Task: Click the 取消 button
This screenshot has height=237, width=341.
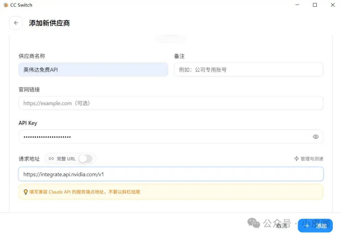Action: pyautogui.click(x=282, y=226)
